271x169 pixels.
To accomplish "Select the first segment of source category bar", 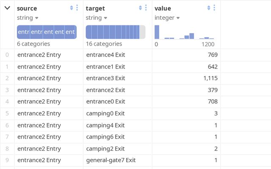I will (23, 32).
